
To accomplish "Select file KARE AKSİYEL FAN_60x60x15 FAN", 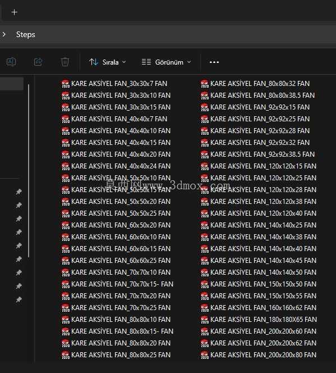I will coord(116,249).
